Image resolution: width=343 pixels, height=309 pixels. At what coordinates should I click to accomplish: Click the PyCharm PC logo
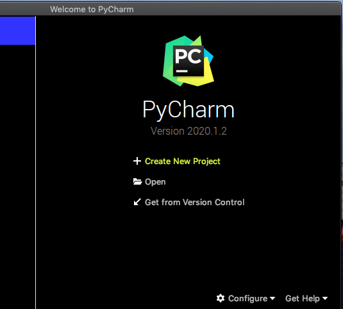(188, 61)
